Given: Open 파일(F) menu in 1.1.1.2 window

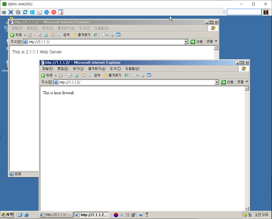Looking at the screenshot, I should coord(48,69).
